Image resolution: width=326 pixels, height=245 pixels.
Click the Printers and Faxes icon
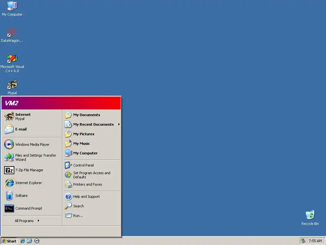[x=68, y=184]
